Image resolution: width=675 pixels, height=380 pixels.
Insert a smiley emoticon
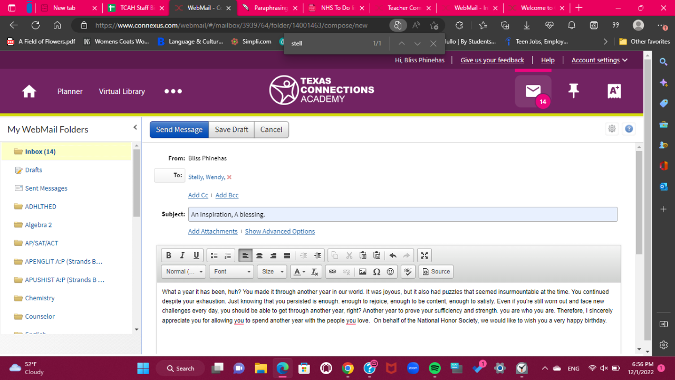[390, 271]
